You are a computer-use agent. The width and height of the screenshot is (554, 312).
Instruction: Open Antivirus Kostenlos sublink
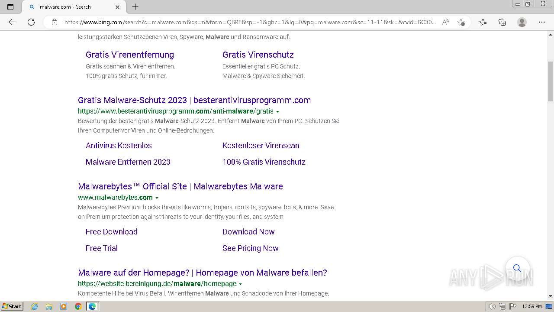tap(119, 146)
